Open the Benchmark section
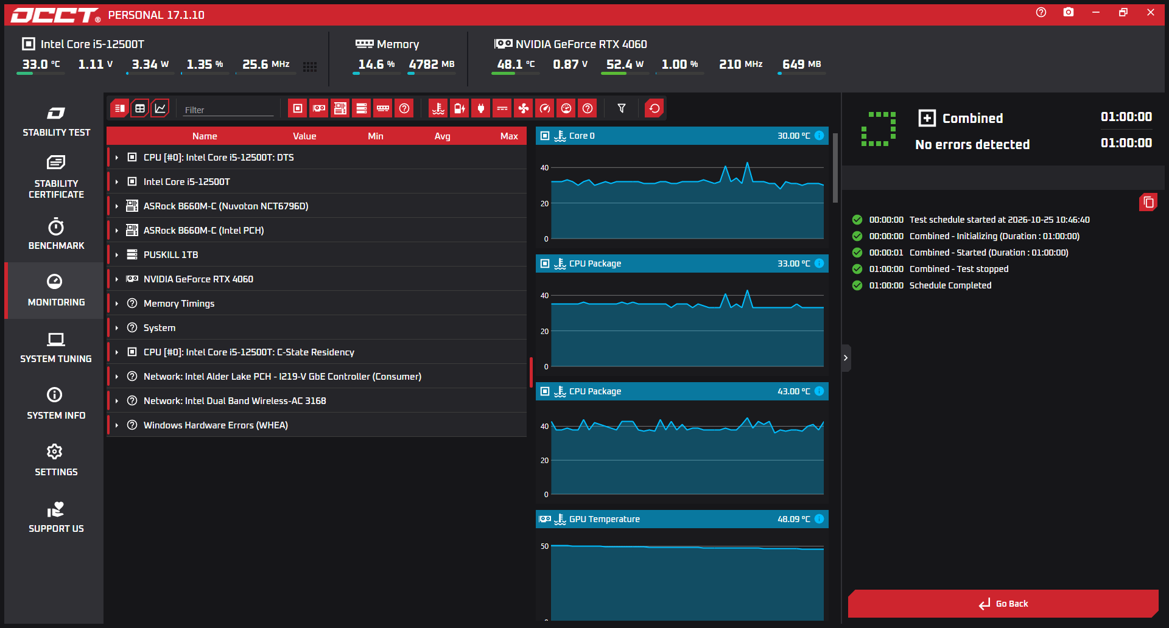This screenshot has height=628, width=1169. (56, 234)
